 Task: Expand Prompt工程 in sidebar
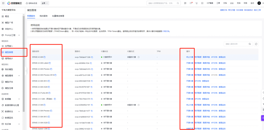tap(19, 35)
